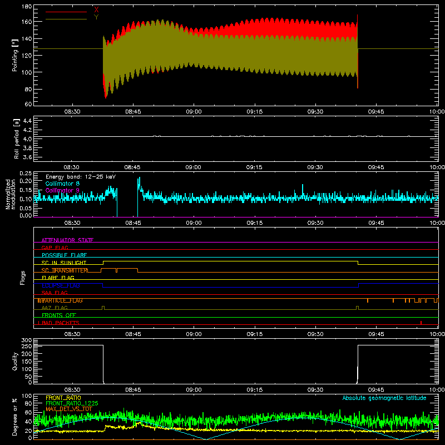Click the Normalized modulation axis title
Screen dimensions: 445x445
[x=10, y=194]
